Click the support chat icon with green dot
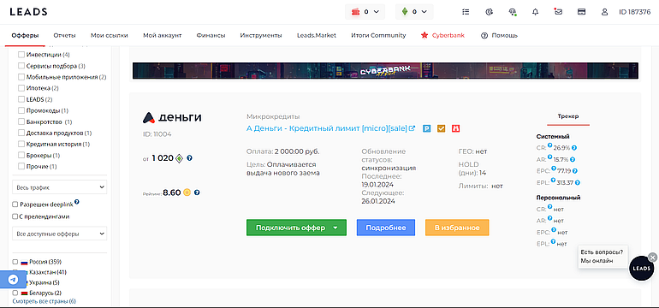Screen dimensions: 659x308 tap(512, 12)
